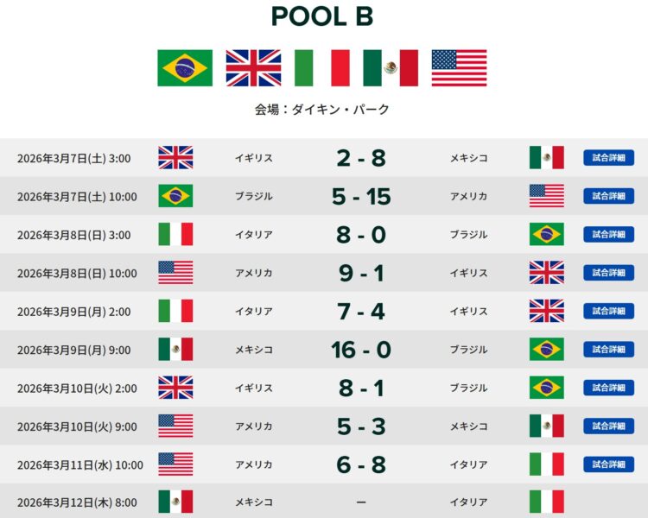Click the Mexico flag in Pool B header

tap(391, 68)
